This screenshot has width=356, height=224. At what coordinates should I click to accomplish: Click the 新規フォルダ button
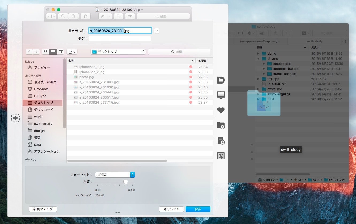[43, 209]
